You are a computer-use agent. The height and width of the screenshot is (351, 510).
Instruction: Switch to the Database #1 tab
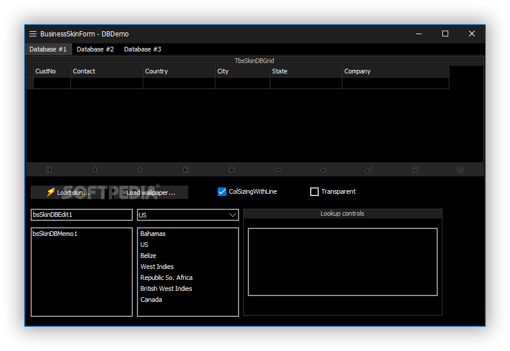point(48,49)
